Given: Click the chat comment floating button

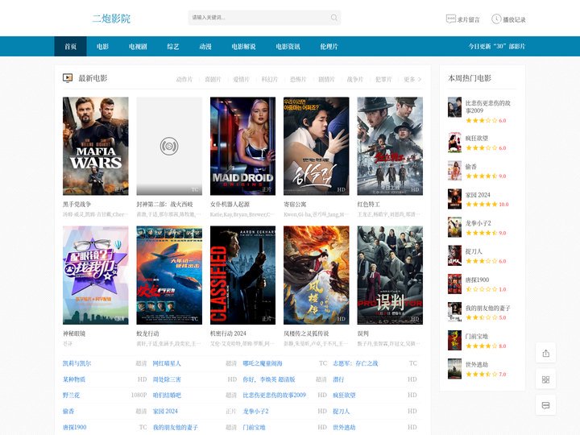Looking at the screenshot, I should tap(545, 405).
